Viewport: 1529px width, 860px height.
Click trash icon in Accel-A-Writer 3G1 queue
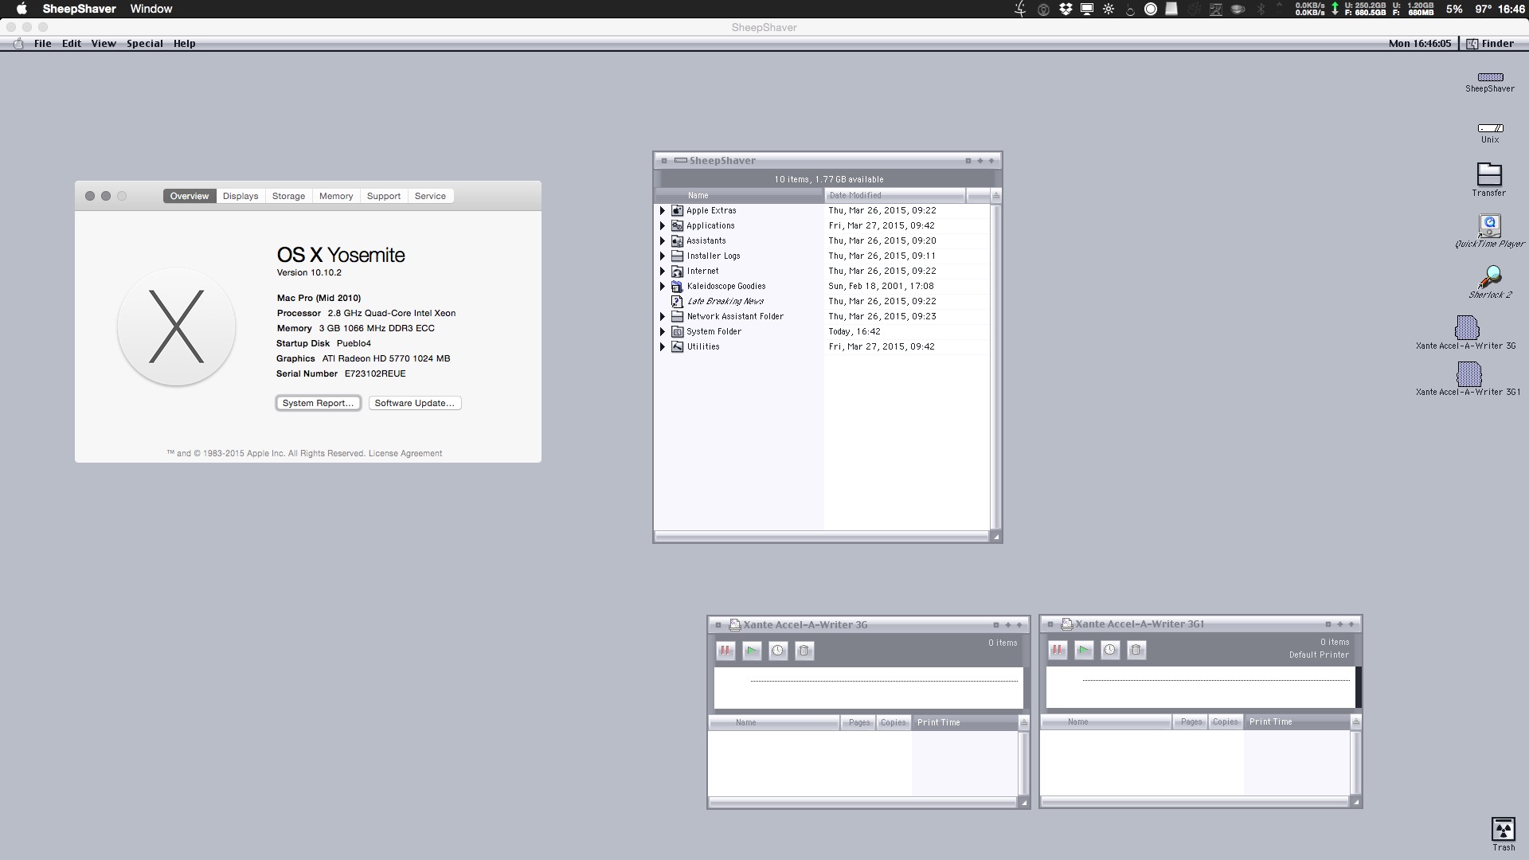(x=1136, y=650)
